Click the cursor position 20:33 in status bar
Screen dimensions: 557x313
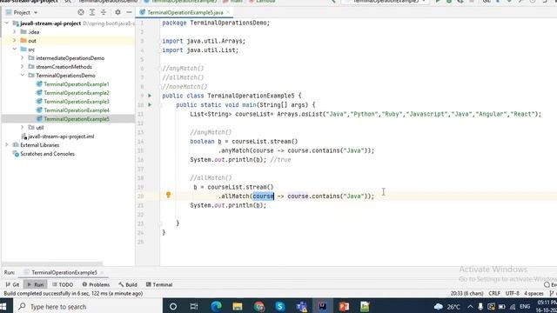(466, 294)
